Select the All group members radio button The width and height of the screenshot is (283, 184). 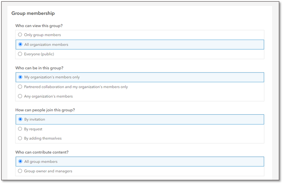click(x=20, y=161)
